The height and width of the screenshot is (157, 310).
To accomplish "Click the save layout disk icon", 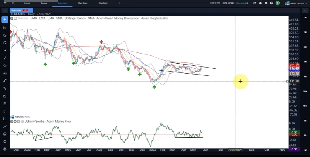I will tap(255, 3).
